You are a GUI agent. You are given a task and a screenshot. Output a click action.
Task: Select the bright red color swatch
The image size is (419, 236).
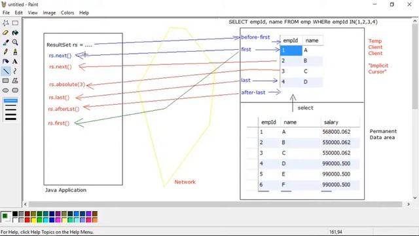tap(27, 220)
